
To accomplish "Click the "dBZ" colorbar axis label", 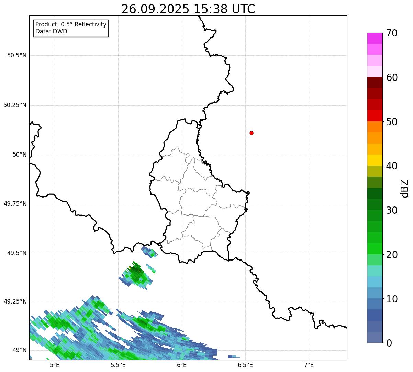I will point(405,188).
